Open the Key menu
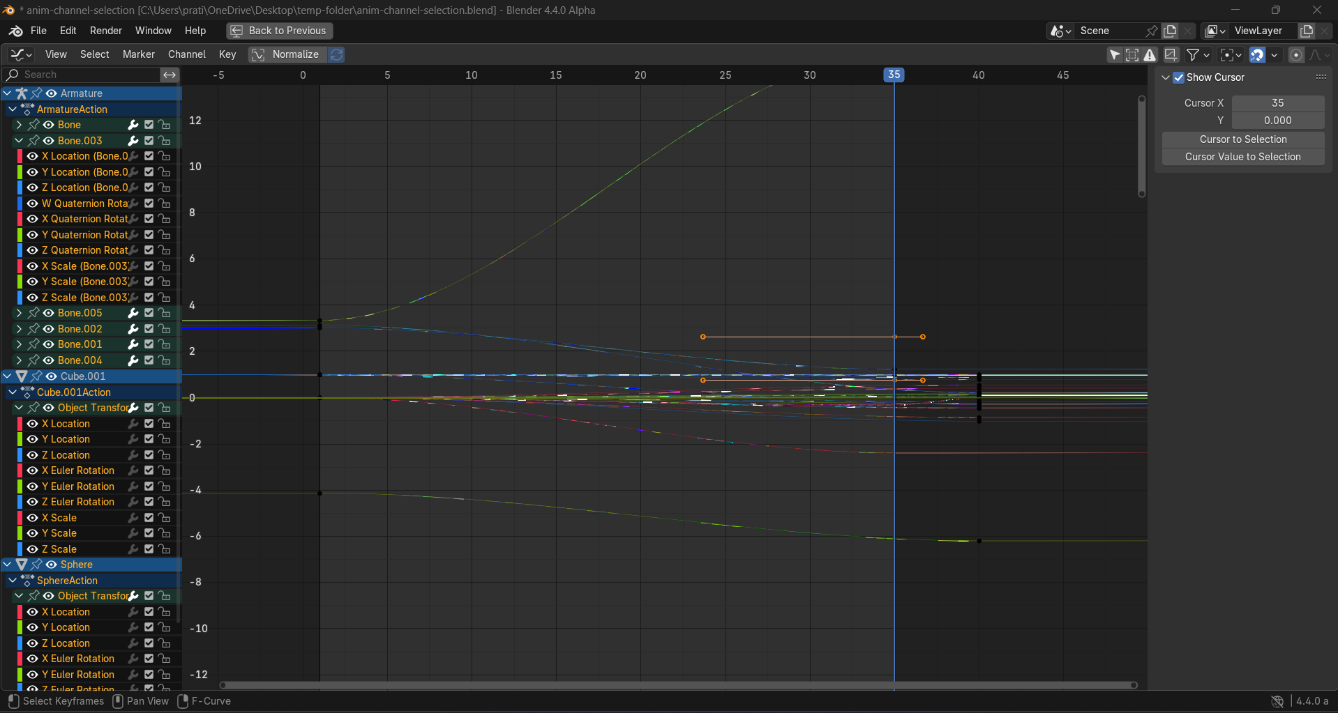Image resolution: width=1338 pixels, height=713 pixels. pyautogui.click(x=227, y=54)
